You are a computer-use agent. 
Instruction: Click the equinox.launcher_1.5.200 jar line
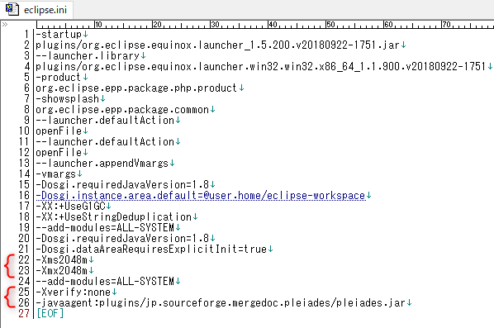click(217, 45)
